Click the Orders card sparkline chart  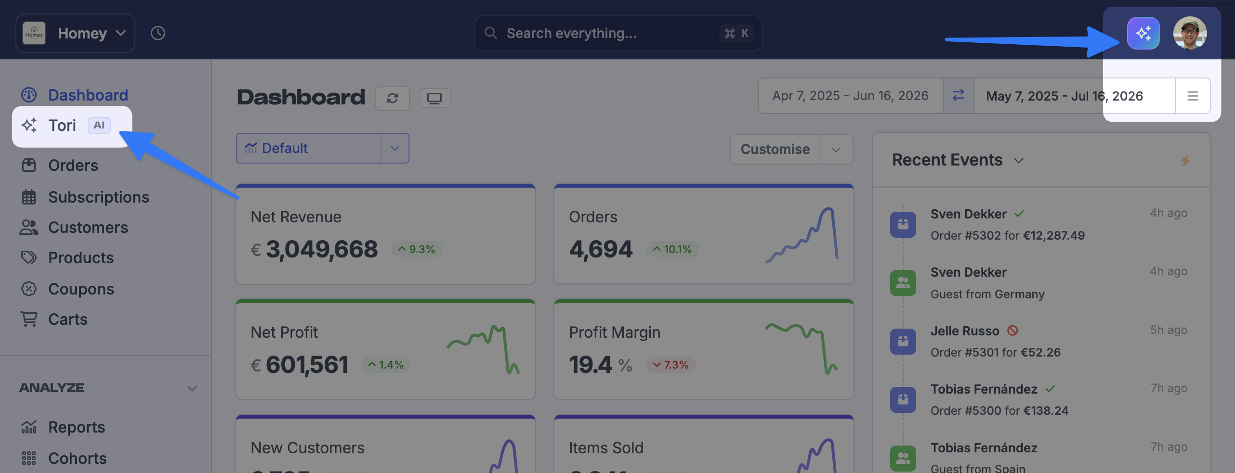(x=802, y=235)
